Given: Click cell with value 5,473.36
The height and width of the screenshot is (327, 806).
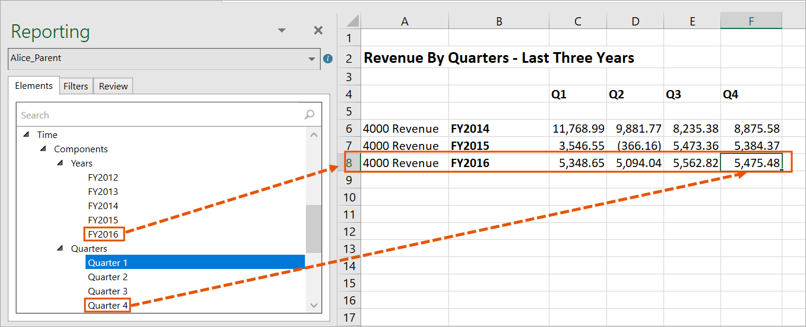Looking at the screenshot, I should (692, 146).
